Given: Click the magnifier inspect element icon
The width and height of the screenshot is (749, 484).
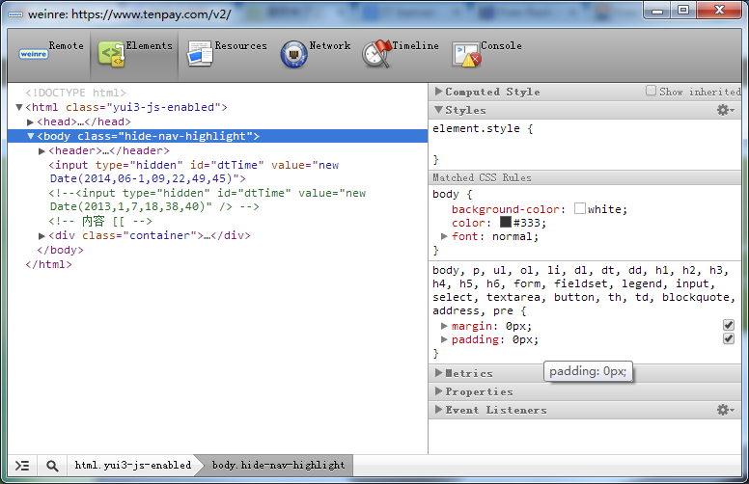Looking at the screenshot, I should pos(52,466).
